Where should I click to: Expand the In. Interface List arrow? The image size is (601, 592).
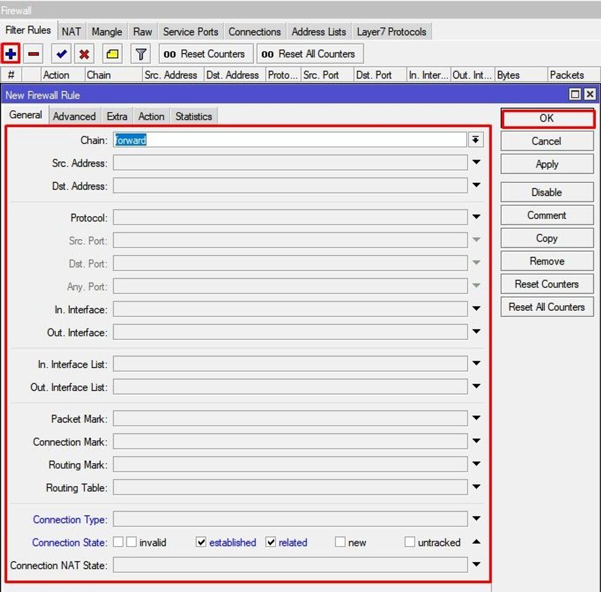[x=476, y=363]
